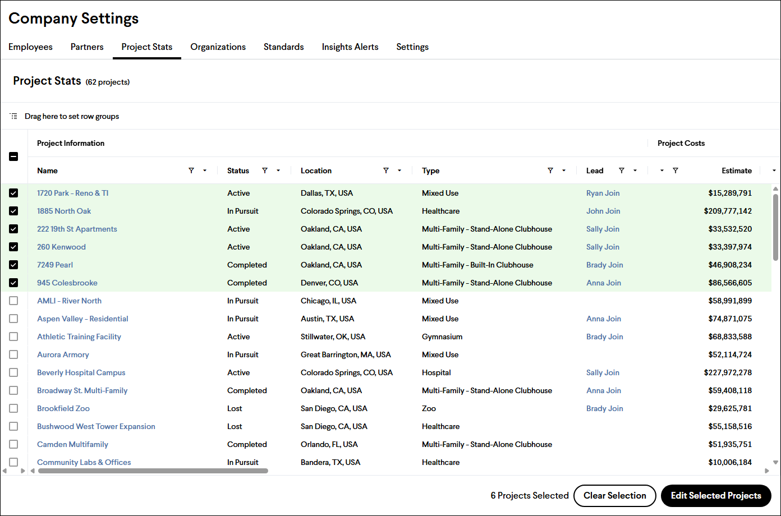Click horizontal scroll right arrow at far right
This screenshot has height=516, width=781.
click(x=768, y=471)
